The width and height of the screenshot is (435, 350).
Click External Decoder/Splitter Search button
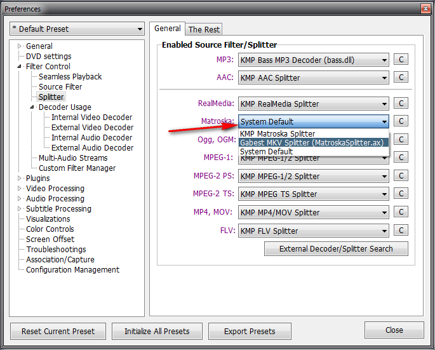[336, 249]
